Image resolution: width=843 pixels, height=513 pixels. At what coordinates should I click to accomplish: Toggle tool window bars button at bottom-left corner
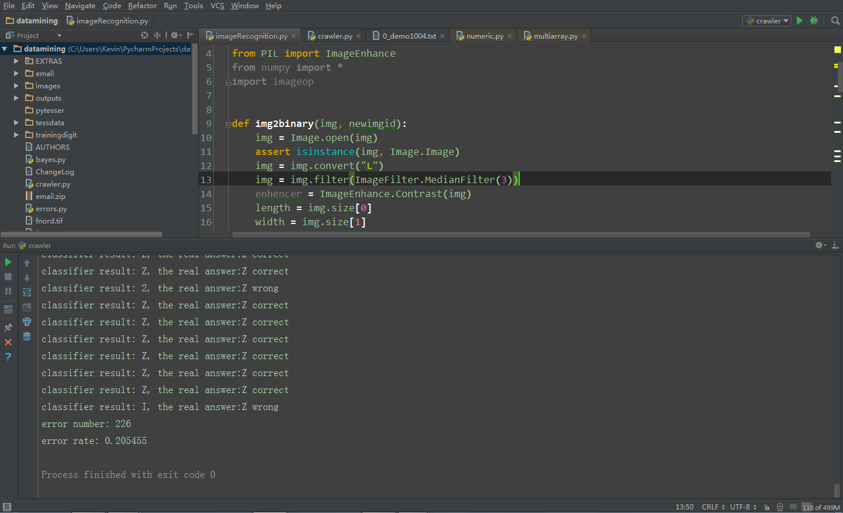point(7,507)
